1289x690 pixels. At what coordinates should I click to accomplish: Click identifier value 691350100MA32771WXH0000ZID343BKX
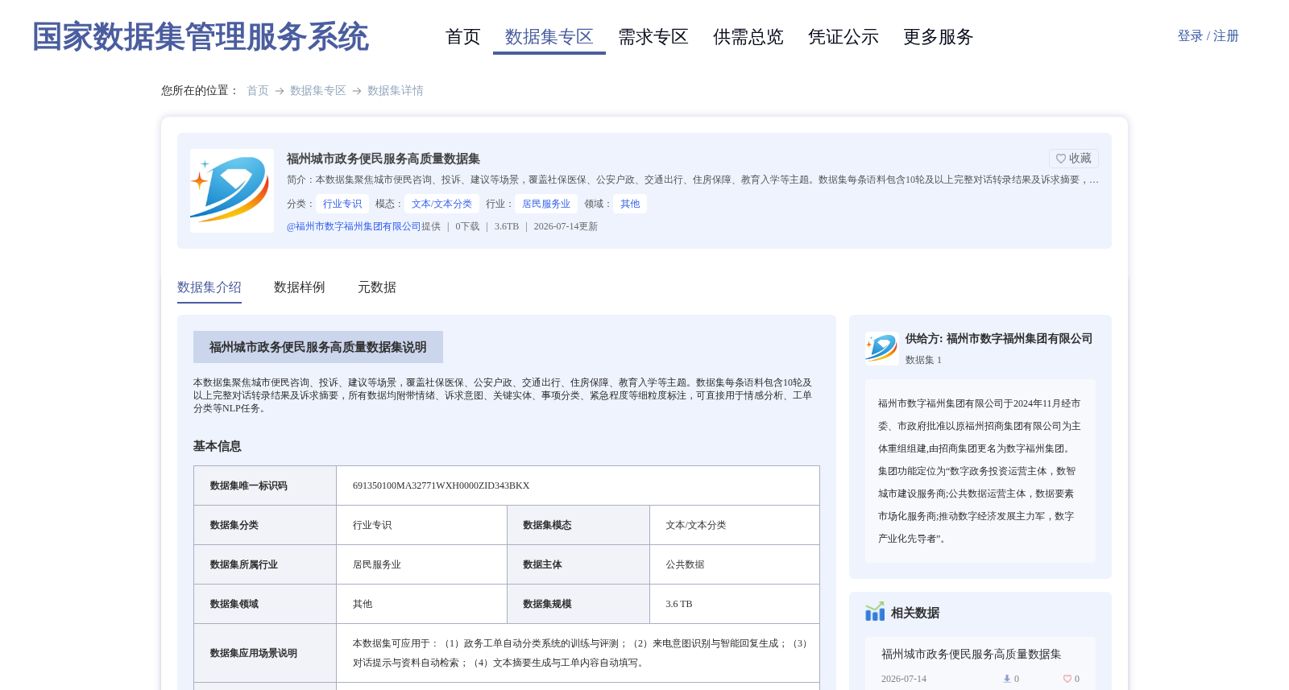coord(441,485)
